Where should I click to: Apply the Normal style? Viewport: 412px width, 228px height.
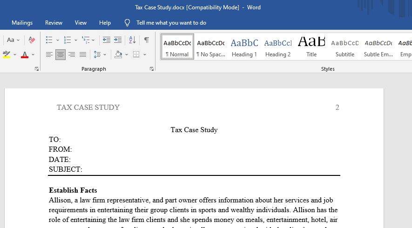[x=177, y=47]
